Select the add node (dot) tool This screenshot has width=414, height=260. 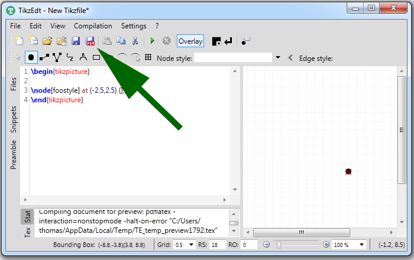pos(31,57)
